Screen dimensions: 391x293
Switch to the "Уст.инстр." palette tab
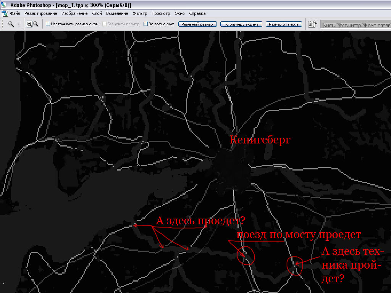click(351, 26)
